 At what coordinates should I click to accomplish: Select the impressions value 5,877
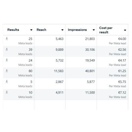(x=91, y=82)
